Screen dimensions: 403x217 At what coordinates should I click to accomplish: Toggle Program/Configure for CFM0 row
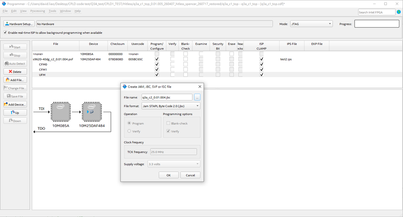(157, 64)
